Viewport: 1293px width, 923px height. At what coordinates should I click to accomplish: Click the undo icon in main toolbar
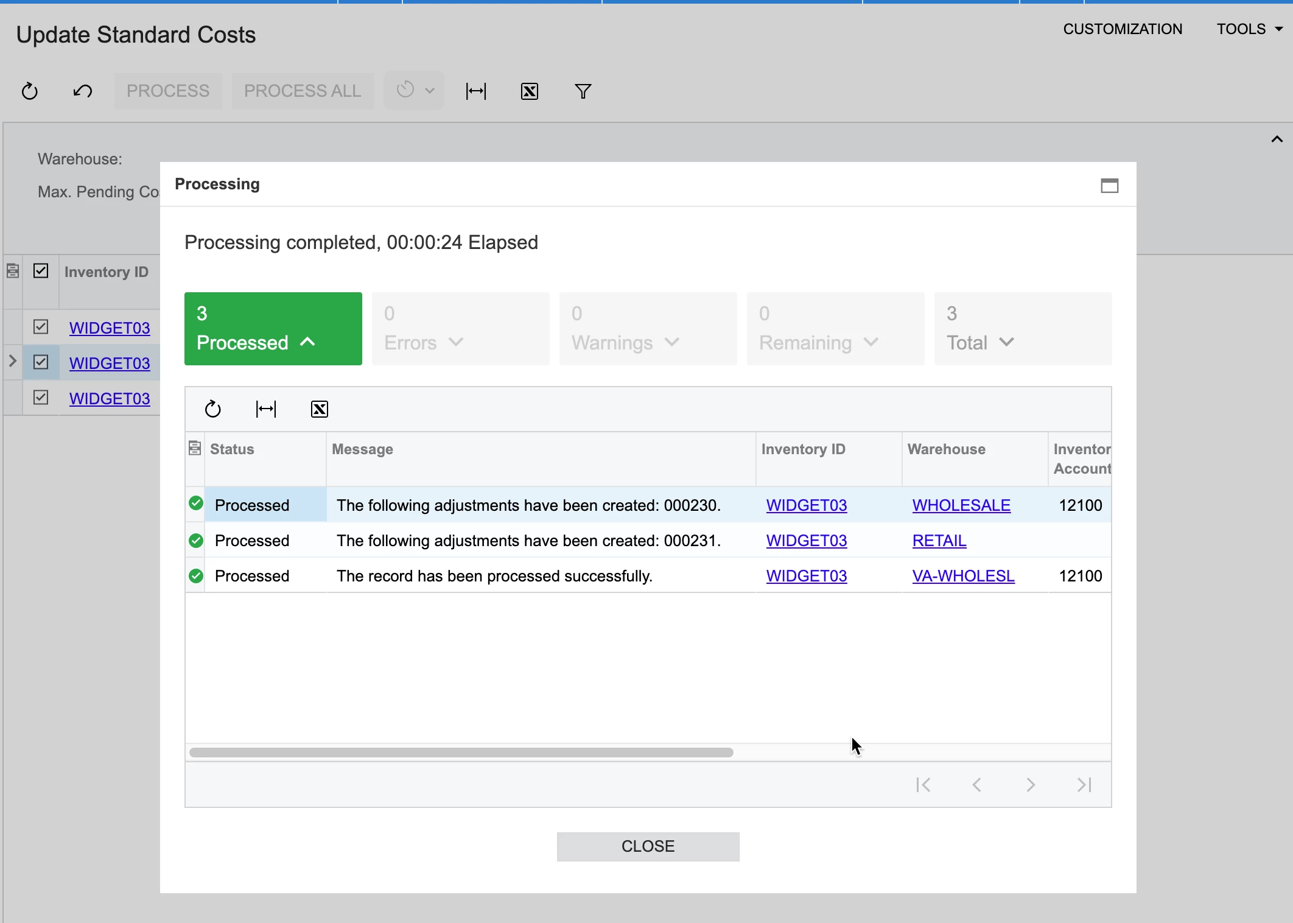83,91
